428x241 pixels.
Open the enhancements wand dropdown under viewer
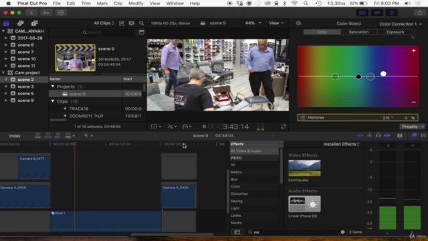172,127
